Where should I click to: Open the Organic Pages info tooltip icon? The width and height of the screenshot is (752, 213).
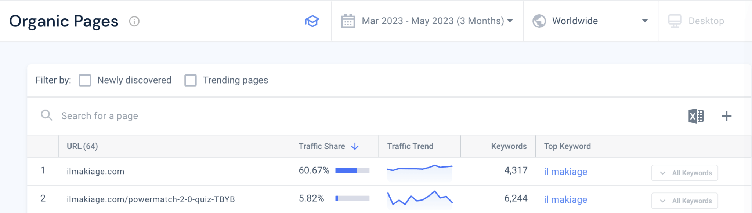click(x=134, y=21)
